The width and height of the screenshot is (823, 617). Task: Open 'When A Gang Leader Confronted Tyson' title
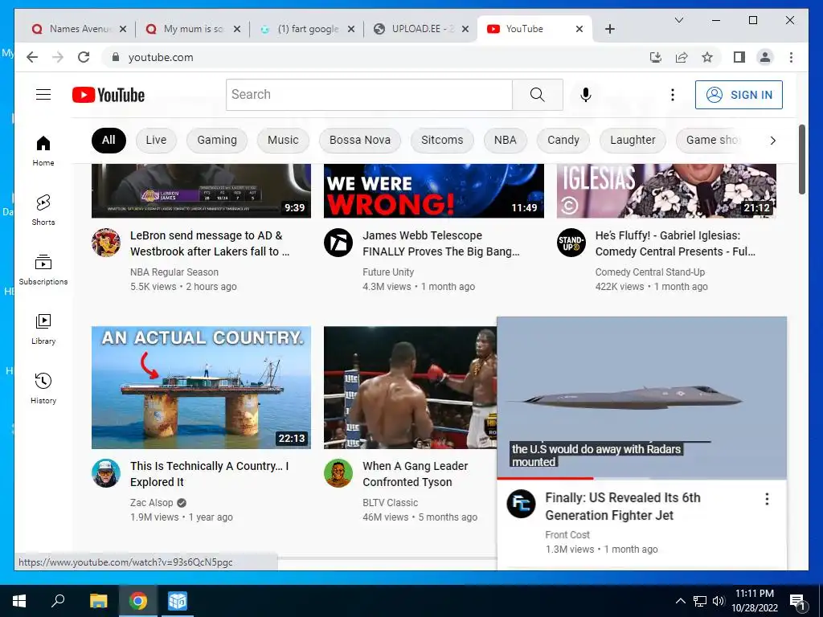point(416,474)
